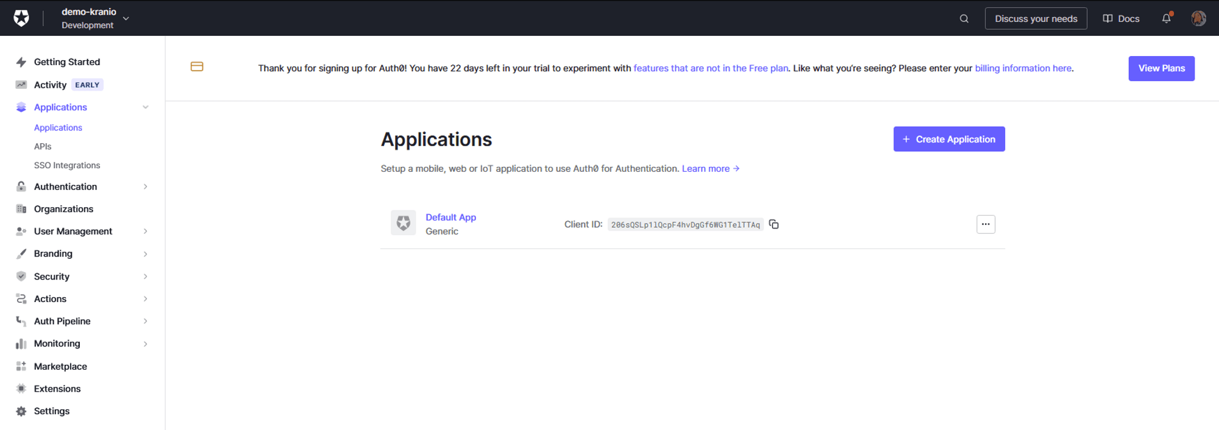
Task: Click the Create Application button
Action: coord(948,139)
